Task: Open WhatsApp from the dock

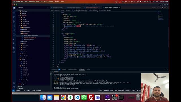Action: 84,97
